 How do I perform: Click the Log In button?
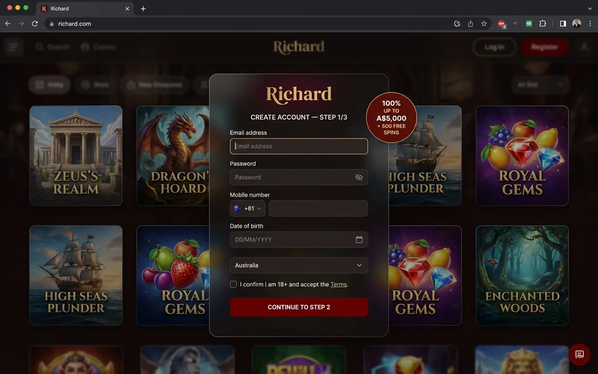[x=494, y=47]
